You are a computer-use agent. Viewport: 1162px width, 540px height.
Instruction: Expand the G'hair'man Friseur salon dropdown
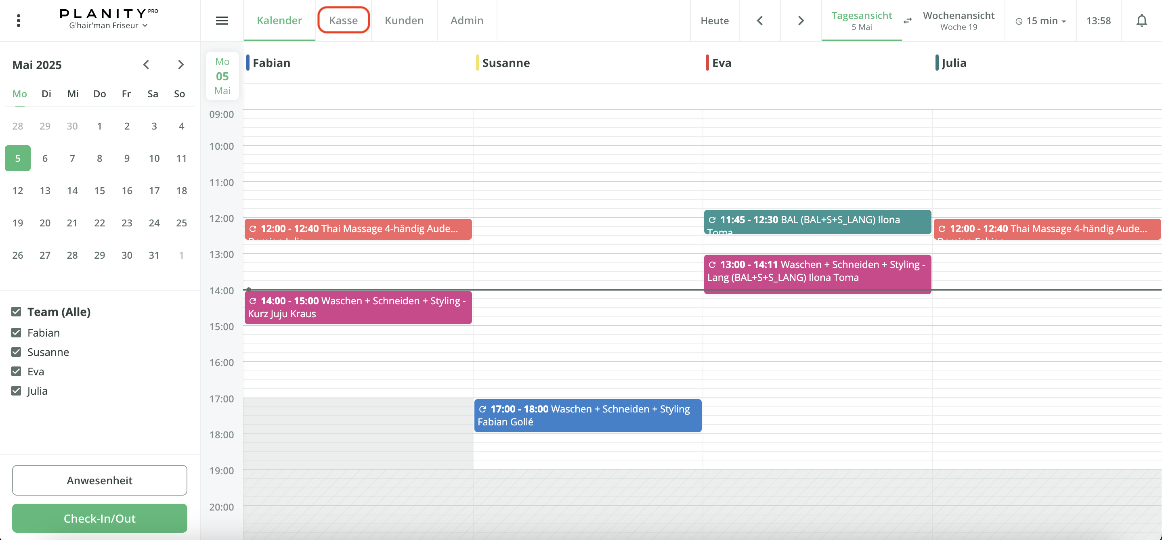click(x=108, y=26)
